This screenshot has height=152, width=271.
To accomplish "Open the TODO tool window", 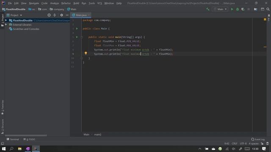I will click(x=29, y=139).
